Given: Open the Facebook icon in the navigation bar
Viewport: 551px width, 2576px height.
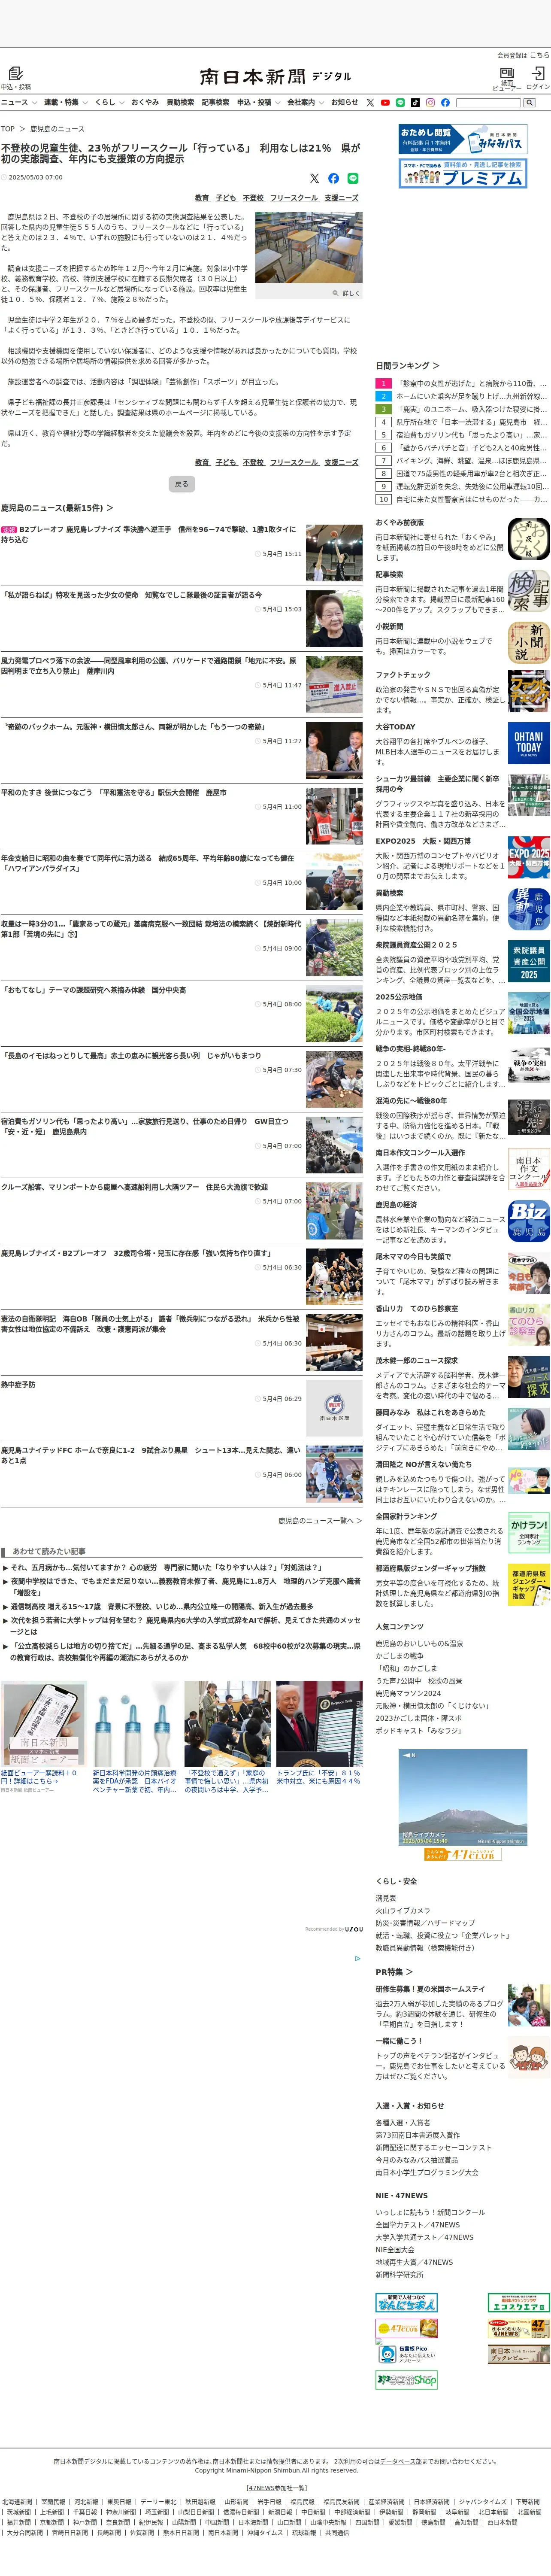Looking at the screenshot, I should 445,102.
